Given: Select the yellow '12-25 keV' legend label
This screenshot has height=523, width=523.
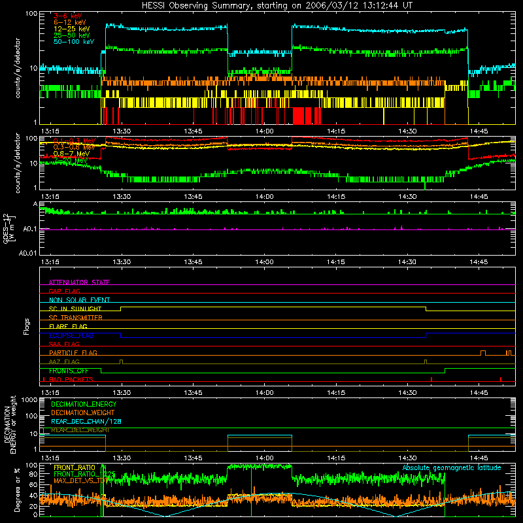Looking at the screenshot, I should [72, 29].
